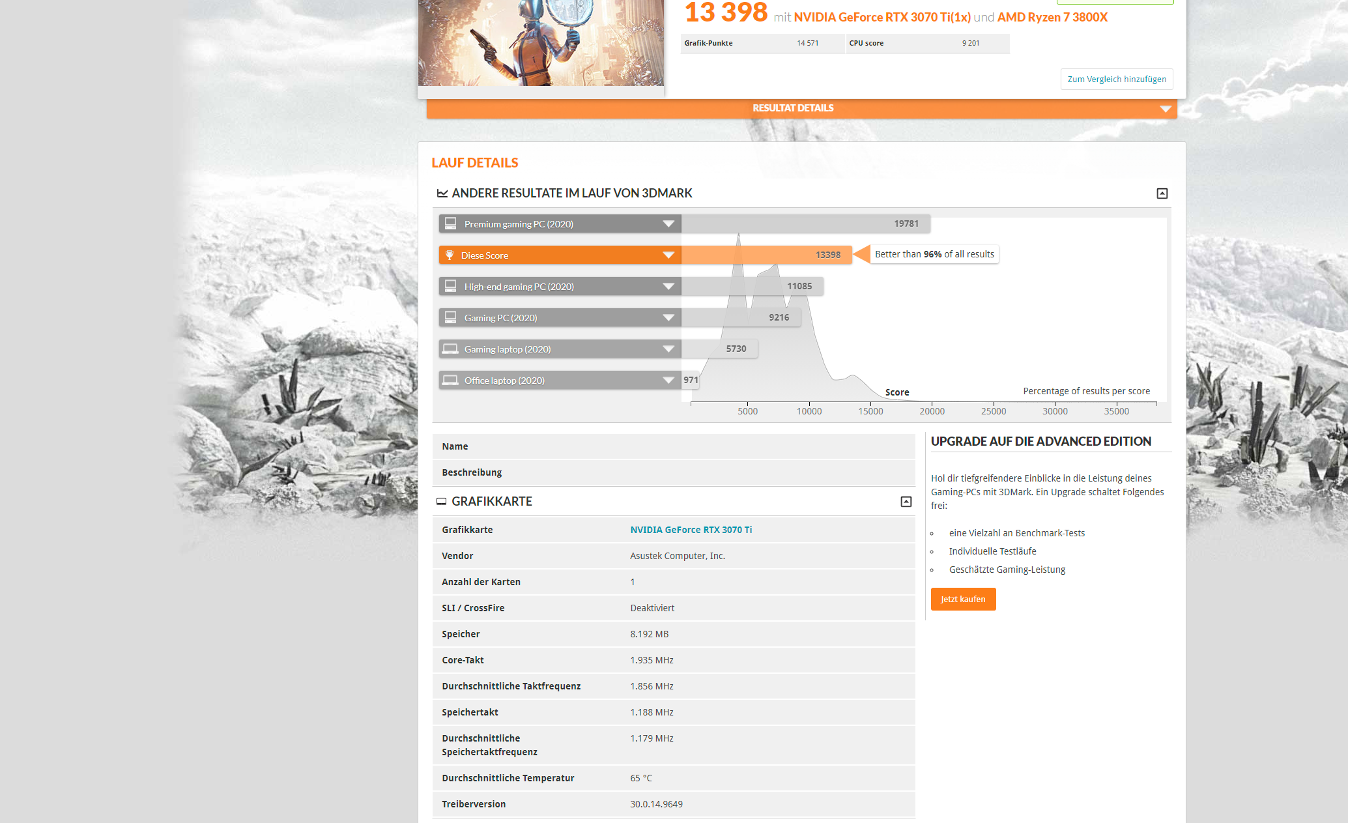This screenshot has height=823, width=1348.
Task: Click the trophy icon beside Diese Score
Action: tap(449, 255)
